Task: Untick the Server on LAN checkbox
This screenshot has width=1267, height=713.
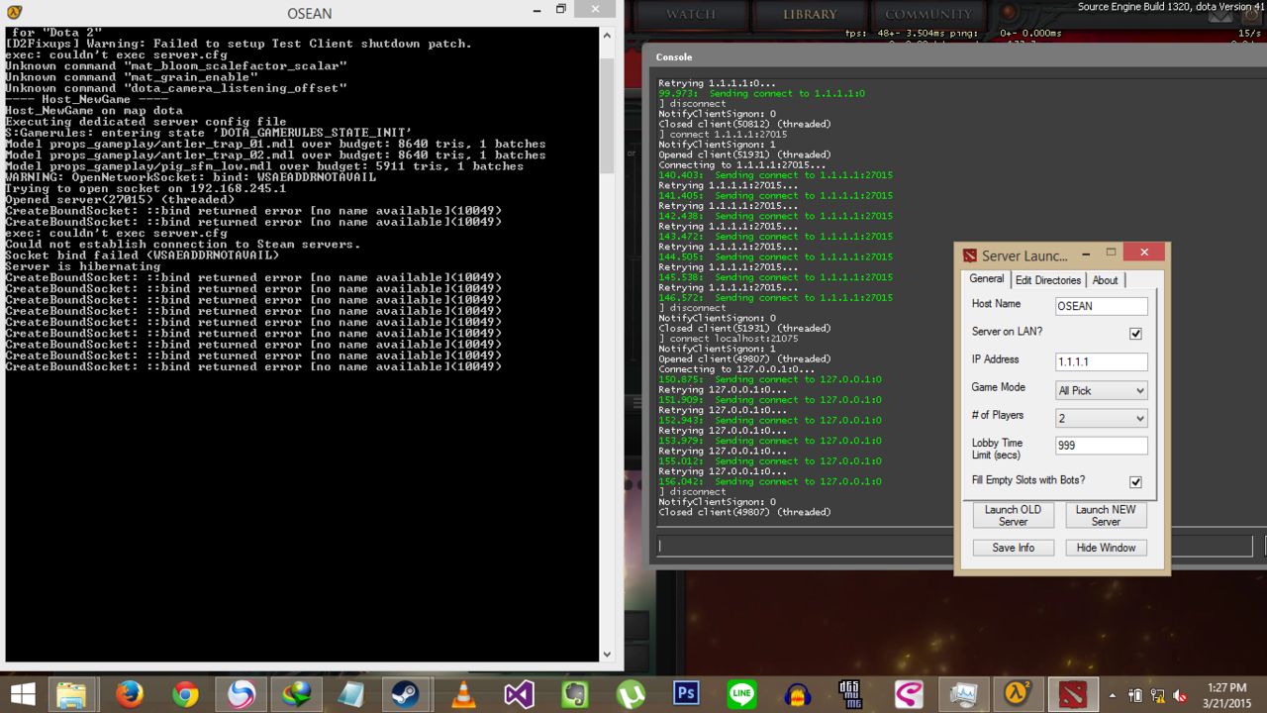Action: 1135,334
